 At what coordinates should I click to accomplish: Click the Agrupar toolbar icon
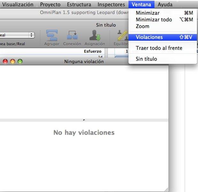point(52,35)
